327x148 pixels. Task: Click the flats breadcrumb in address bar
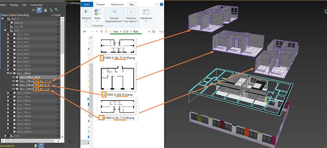pyautogui.click(x=136, y=32)
